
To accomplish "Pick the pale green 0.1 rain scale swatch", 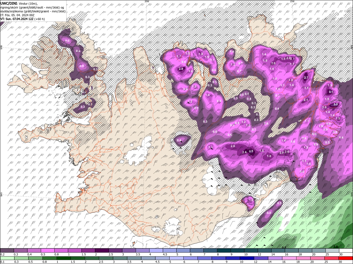I will click(x=7, y=258).
